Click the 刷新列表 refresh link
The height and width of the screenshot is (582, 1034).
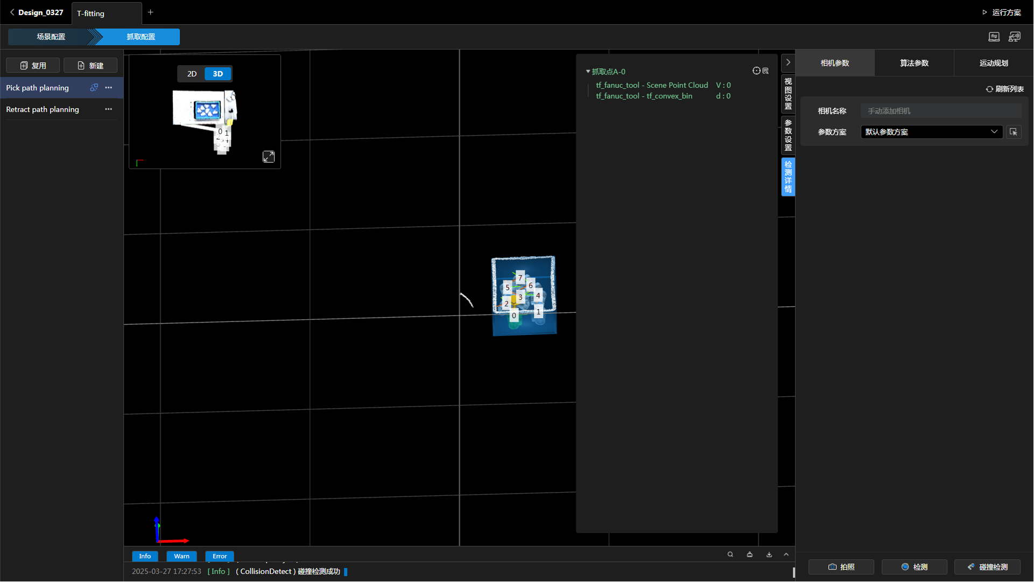pos(1004,89)
